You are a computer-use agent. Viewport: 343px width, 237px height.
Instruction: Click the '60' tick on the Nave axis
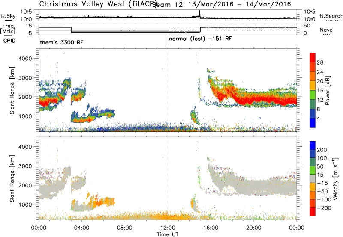tap(307, 26)
